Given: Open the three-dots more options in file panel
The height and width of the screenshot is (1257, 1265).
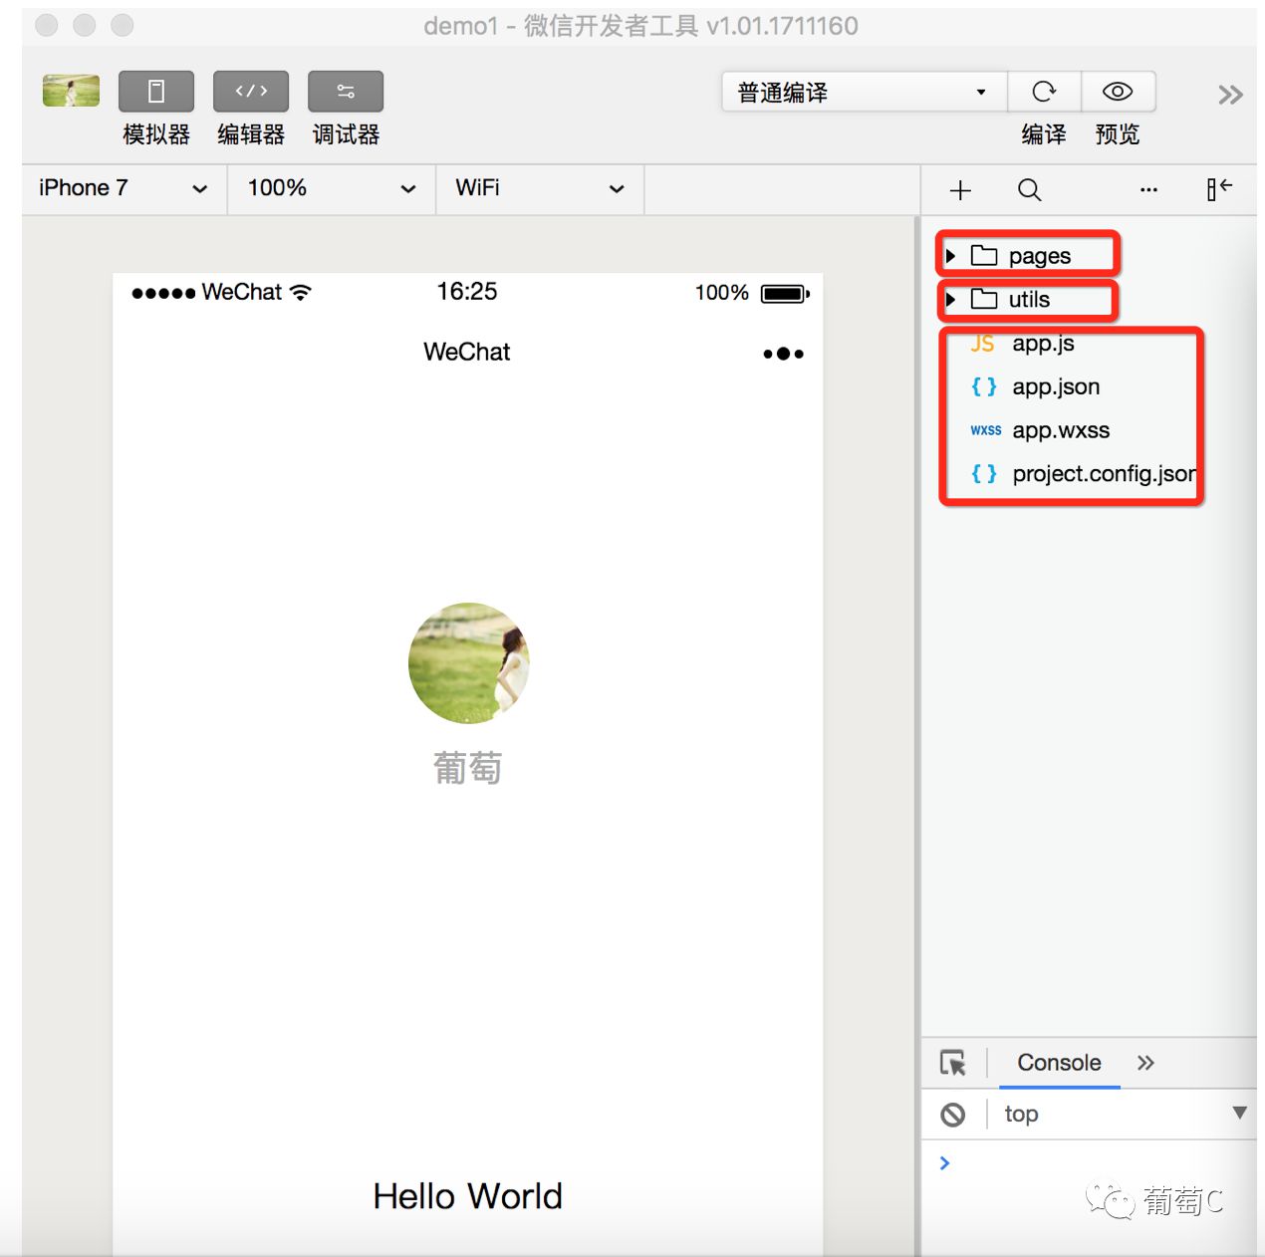Looking at the screenshot, I should coord(1148,189).
